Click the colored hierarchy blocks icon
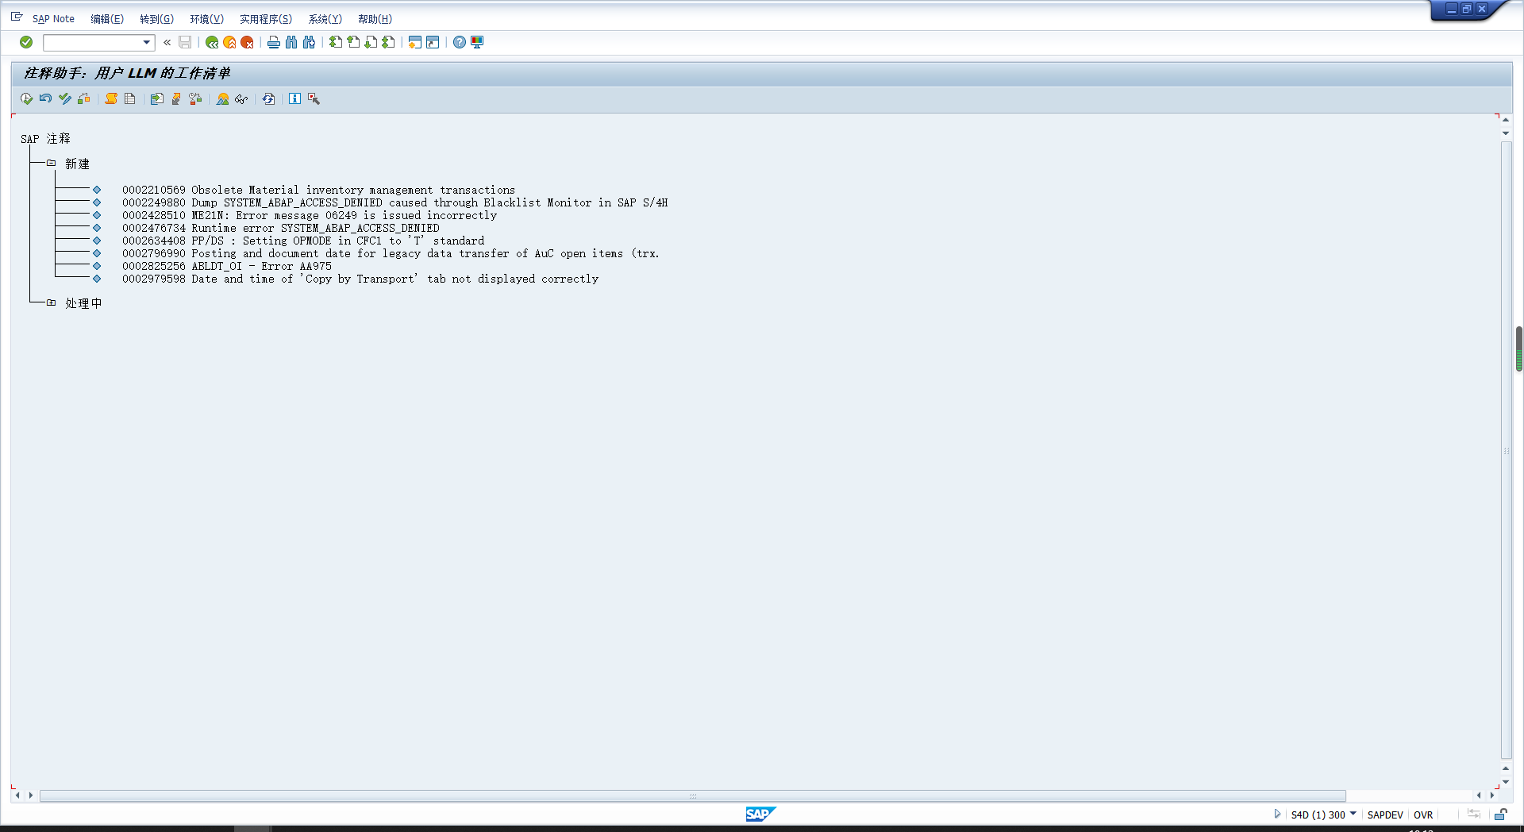The image size is (1524, 832). click(x=84, y=98)
